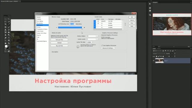Image resolution: width=192 pixels, height=108 pixels.
Task: Open the Actions panel play icon
Action: (x=150, y=4)
